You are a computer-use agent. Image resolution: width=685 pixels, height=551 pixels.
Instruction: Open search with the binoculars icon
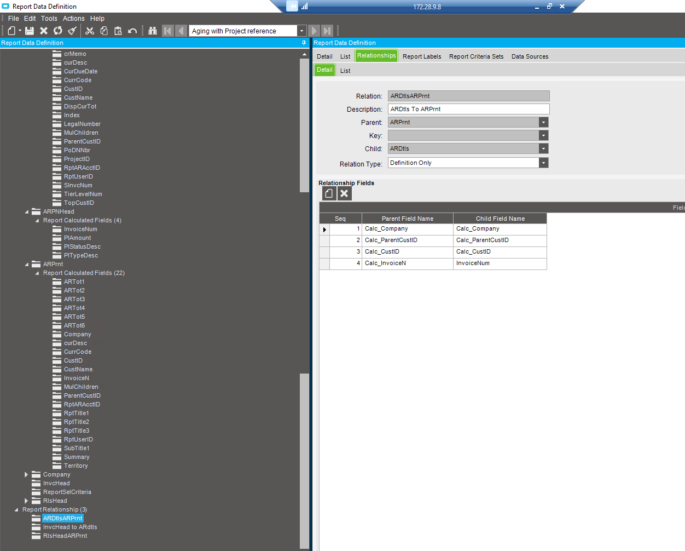(x=153, y=31)
